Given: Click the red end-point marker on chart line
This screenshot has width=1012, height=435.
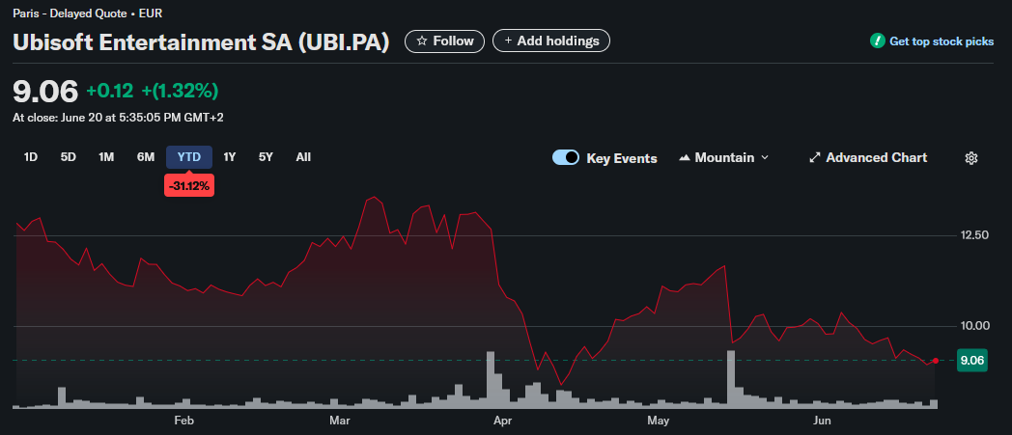Looking at the screenshot, I should [x=936, y=361].
